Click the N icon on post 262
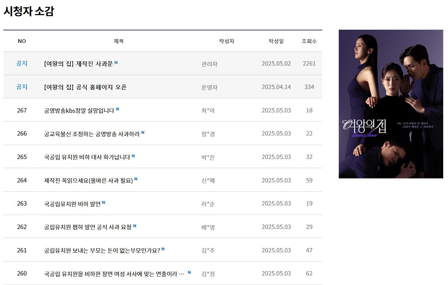 click(135, 226)
